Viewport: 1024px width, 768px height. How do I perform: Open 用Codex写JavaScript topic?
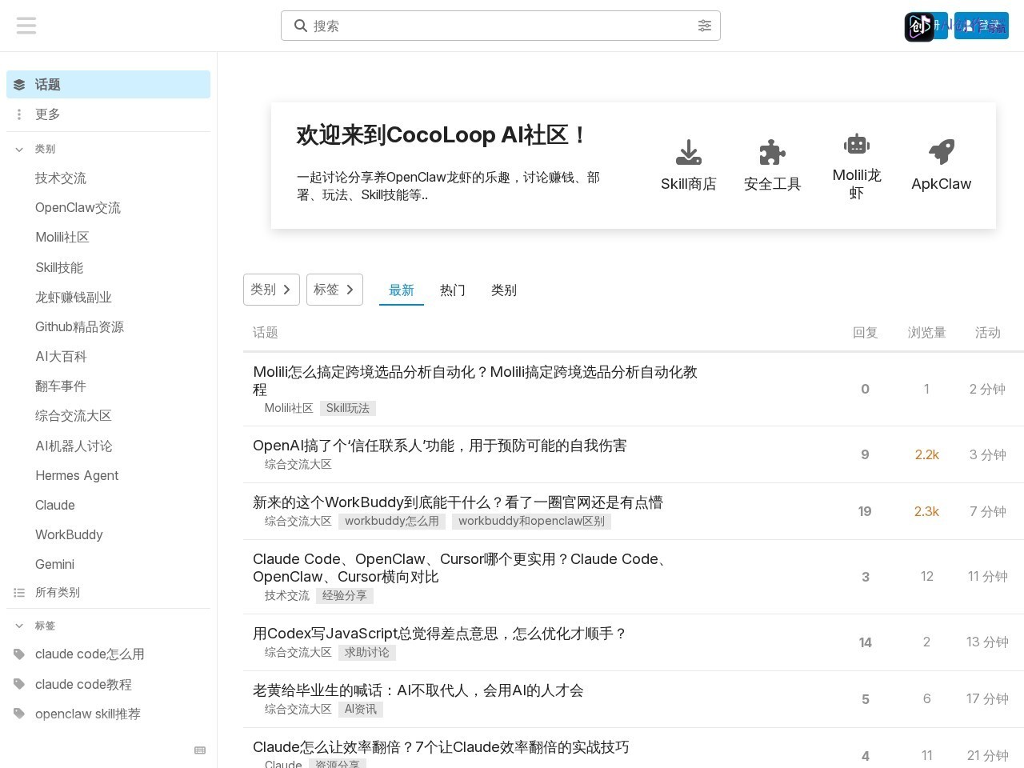coord(440,634)
